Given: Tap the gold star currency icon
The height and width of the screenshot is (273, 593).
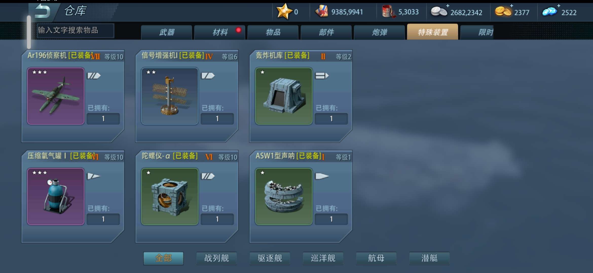Looking at the screenshot, I should click(x=284, y=11).
